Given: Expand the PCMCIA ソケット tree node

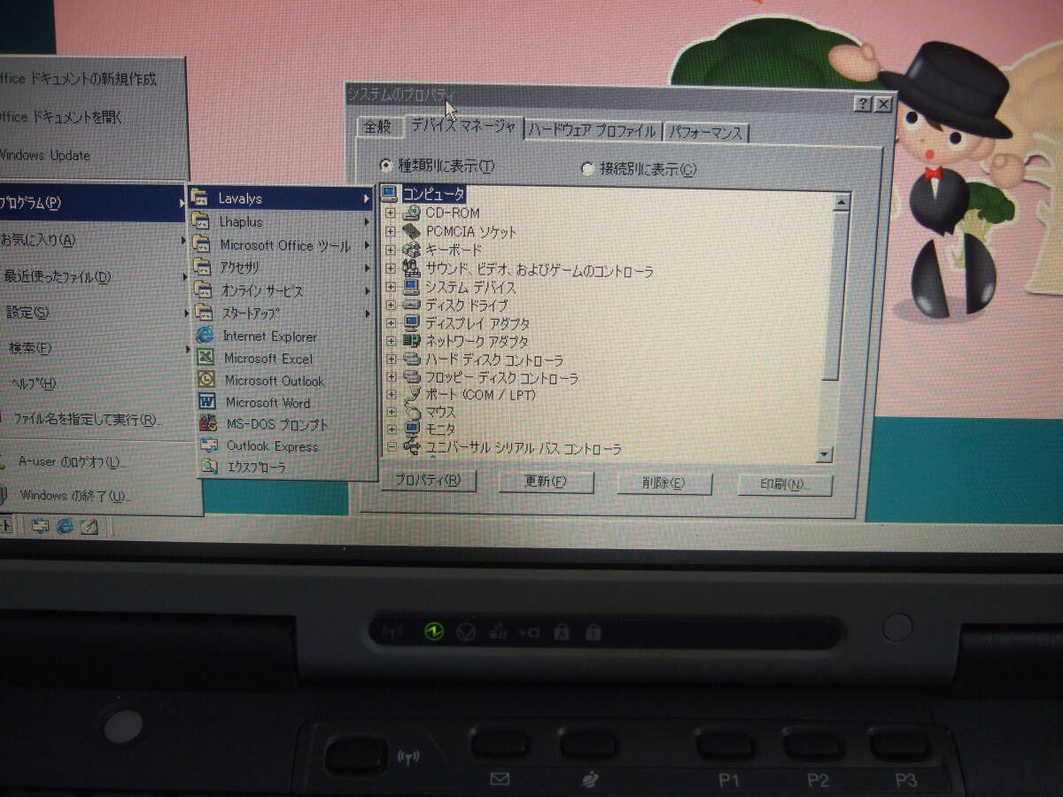Looking at the screenshot, I should tap(391, 232).
